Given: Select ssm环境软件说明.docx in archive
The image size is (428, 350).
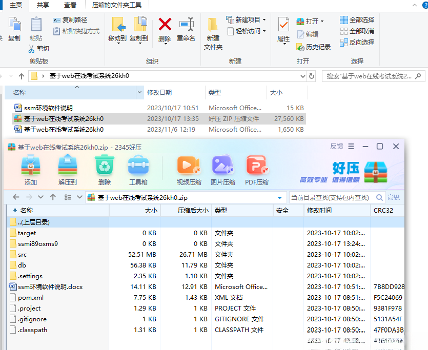Looking at the screenshot, I should click(x=206, y=286).
